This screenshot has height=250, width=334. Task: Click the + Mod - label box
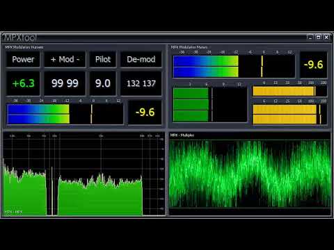(65, 60)
